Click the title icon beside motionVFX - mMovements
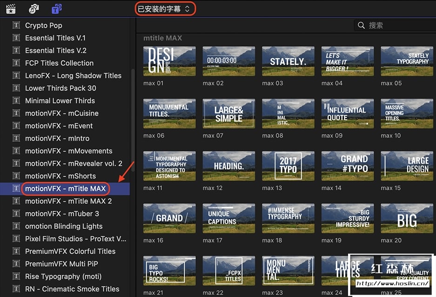Viewport: 436px width, 297px height. pyautogui.click(x=16, y=151)
